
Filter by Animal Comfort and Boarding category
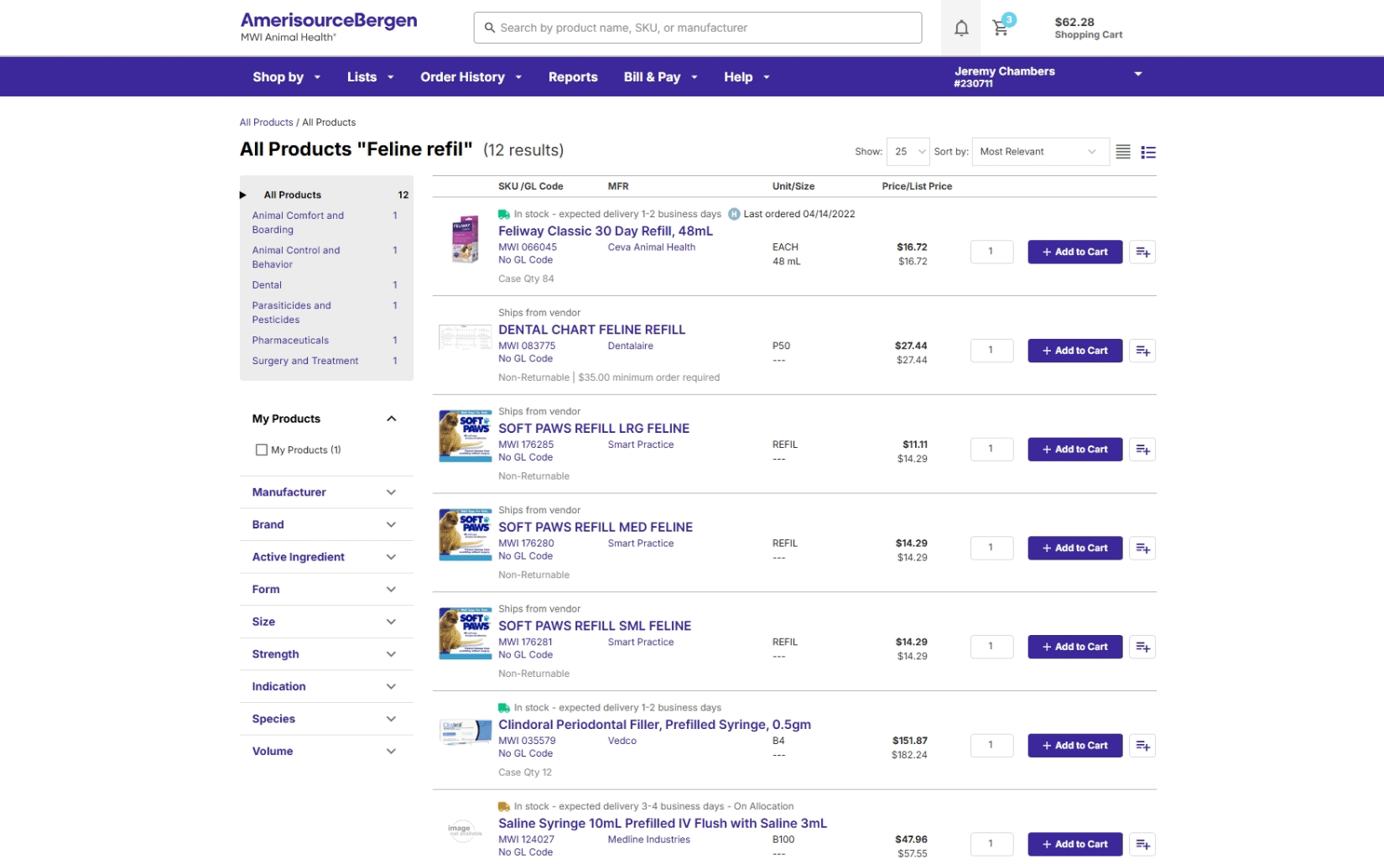[298, 222]
